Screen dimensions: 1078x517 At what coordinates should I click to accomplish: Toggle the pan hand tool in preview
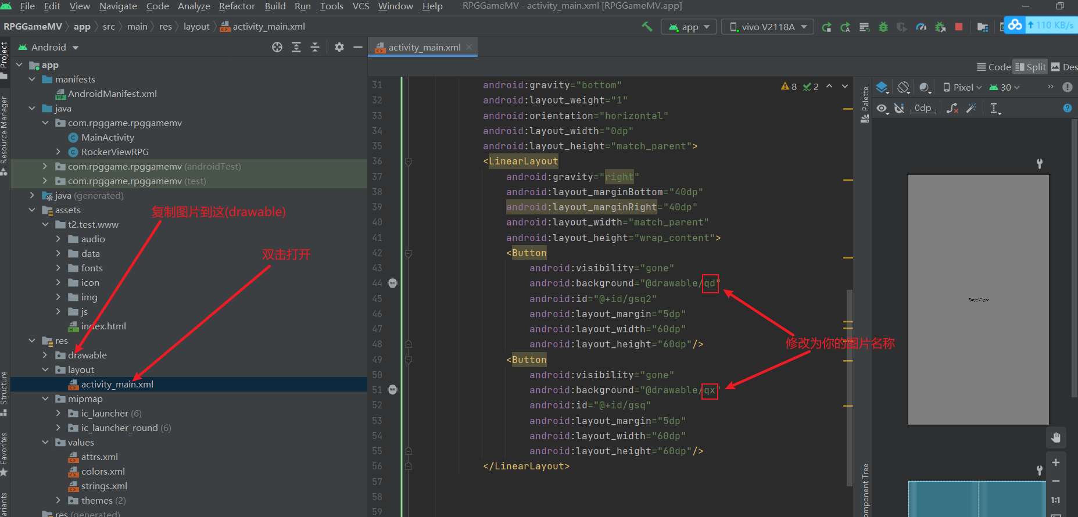point(1056,437)
